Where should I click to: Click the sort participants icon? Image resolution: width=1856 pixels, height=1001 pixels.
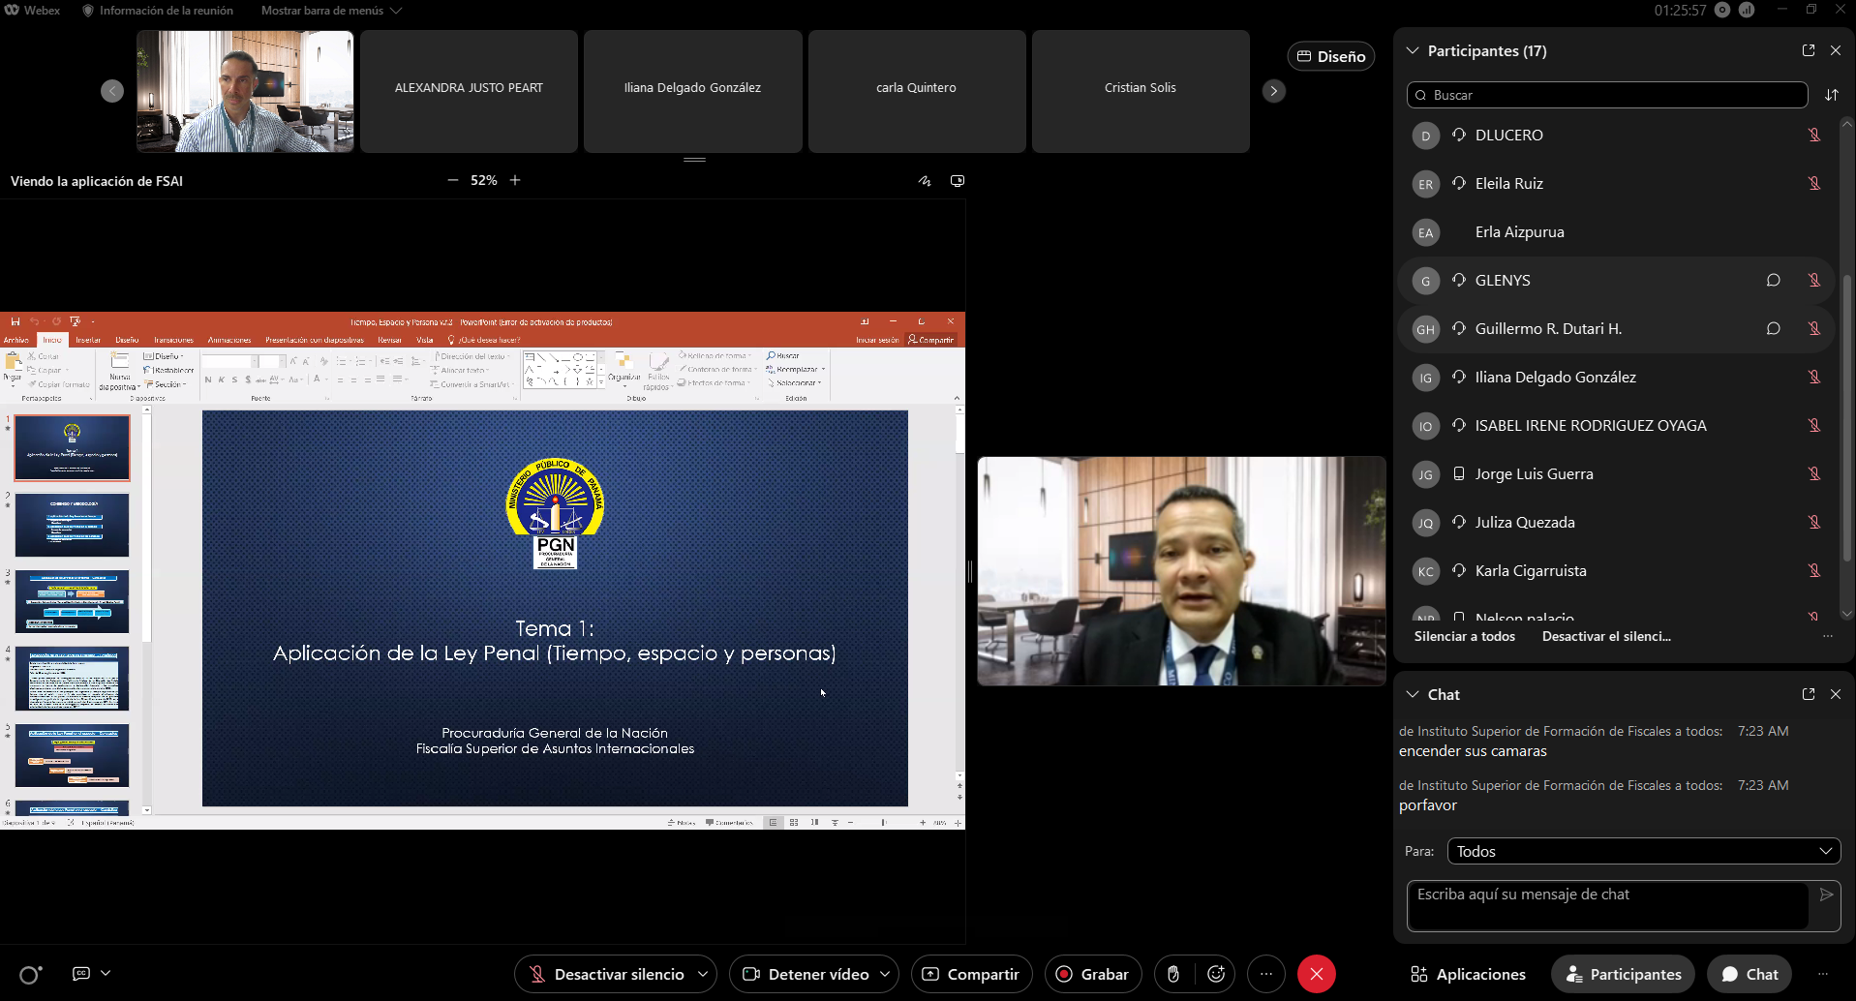1831,95
